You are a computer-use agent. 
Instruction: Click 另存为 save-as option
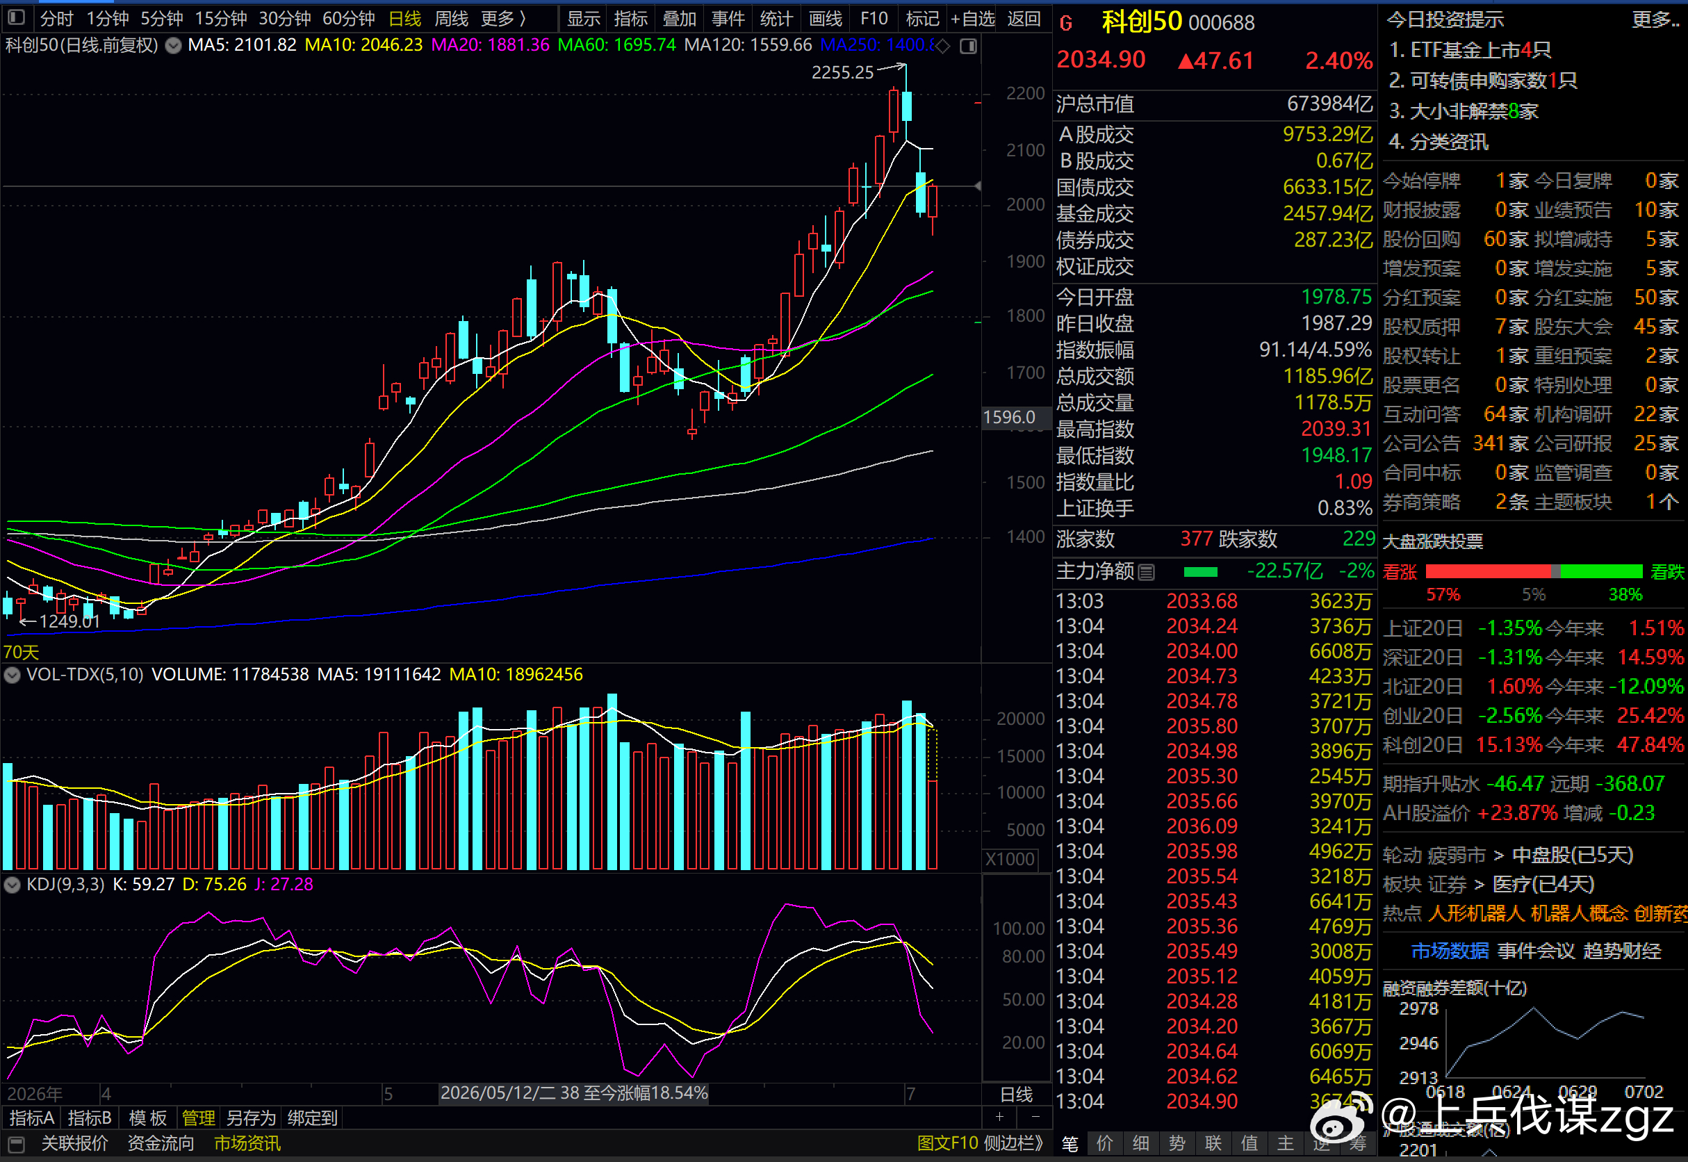tap(251, 1118)
